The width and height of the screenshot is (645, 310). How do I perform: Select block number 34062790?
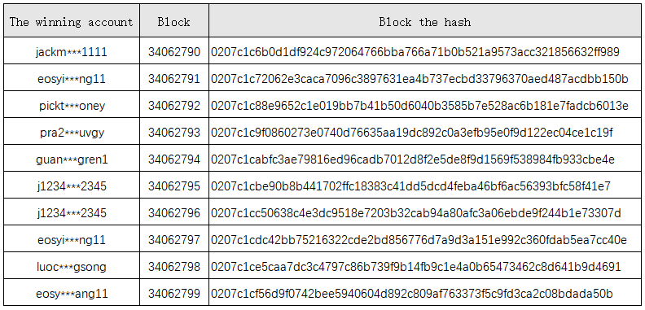pos(174,52)
